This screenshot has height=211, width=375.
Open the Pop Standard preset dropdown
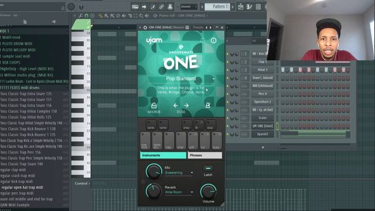213,79
